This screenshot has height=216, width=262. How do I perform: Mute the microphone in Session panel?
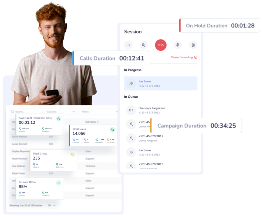tap(178, 45)
